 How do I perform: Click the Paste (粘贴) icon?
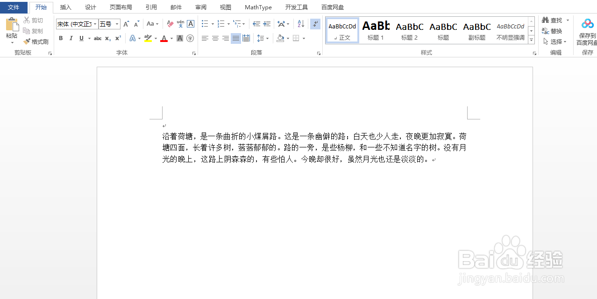[12, 24]
